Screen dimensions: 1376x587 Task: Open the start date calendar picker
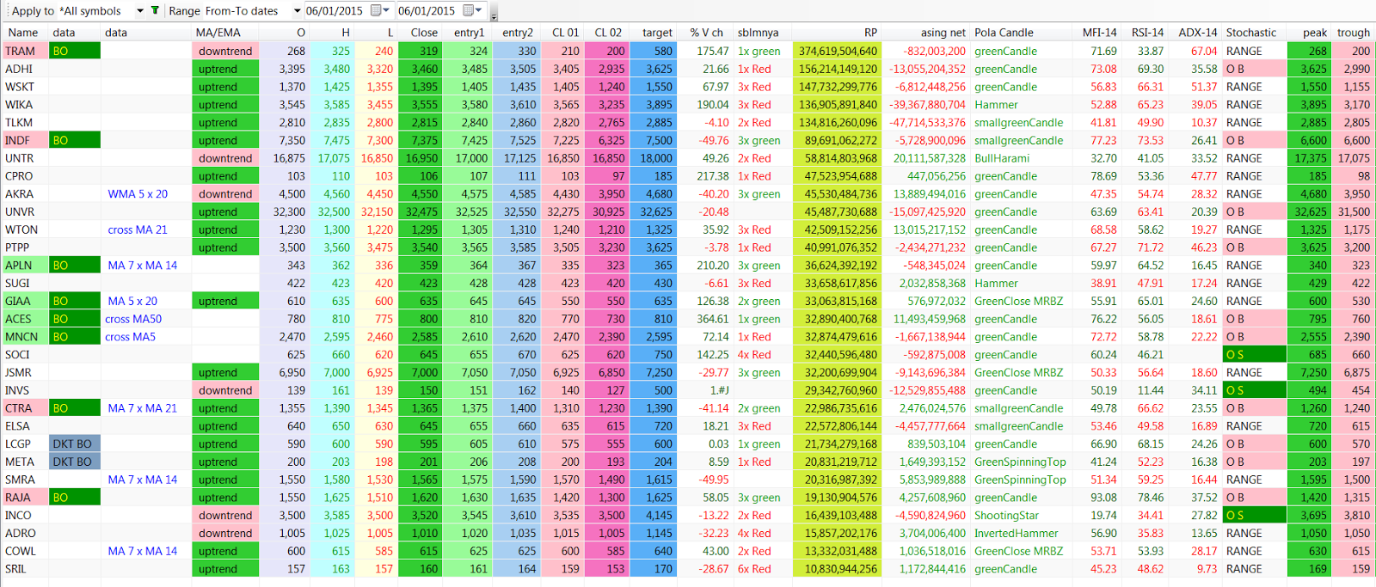click(x=380, y=10)
